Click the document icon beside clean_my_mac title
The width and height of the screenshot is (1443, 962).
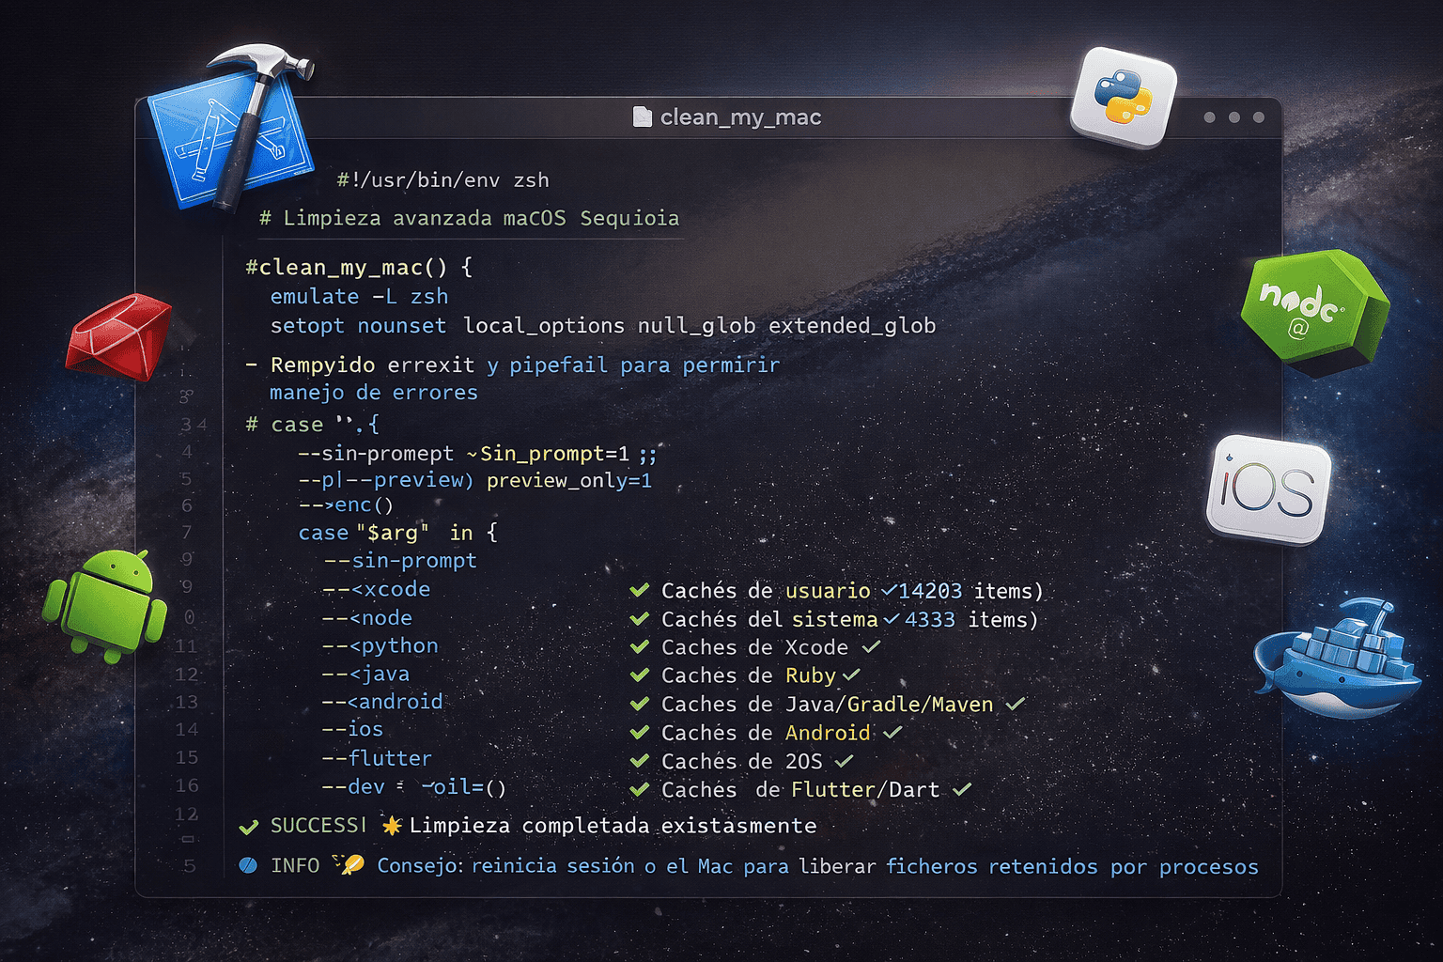[643, 116]
